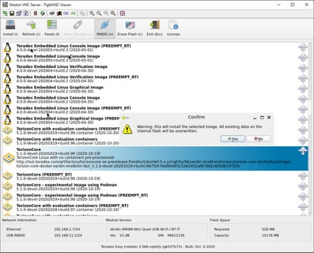314x253 pixels.
Task: Click the green Refresh Screen icon in the VNC toolbar
Action: 42,13
